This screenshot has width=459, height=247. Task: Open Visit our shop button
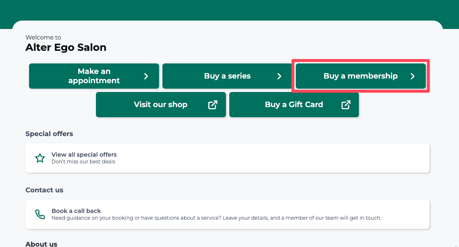click(x=161, y=105)
